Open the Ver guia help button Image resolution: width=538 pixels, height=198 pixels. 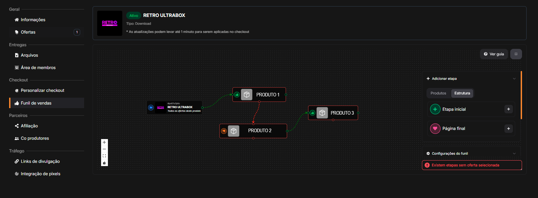(x=494, y=54)
